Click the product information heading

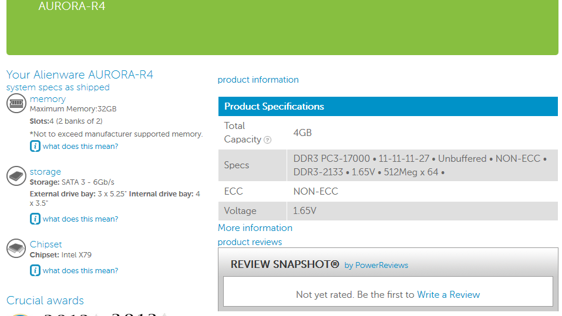258,80
